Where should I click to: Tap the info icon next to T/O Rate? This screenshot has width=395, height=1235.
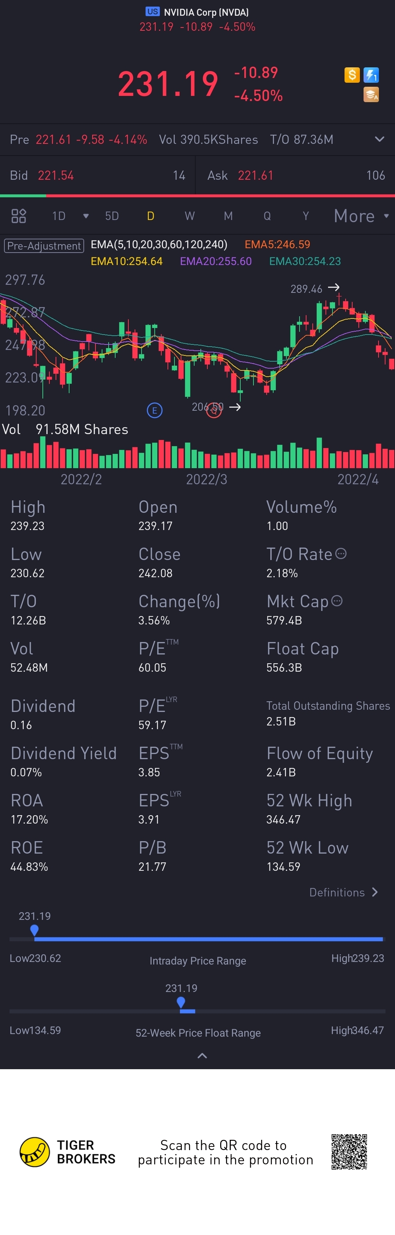[x=341, y=554]
